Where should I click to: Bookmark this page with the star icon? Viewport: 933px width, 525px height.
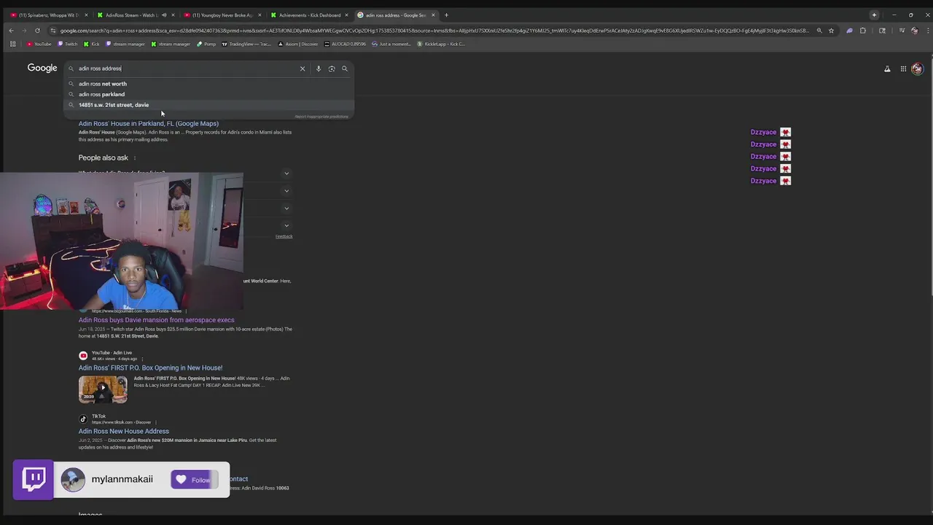(831, 31)
